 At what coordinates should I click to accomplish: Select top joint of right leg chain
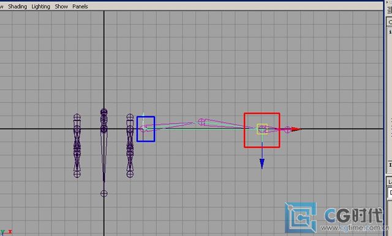tap(130, 117)
